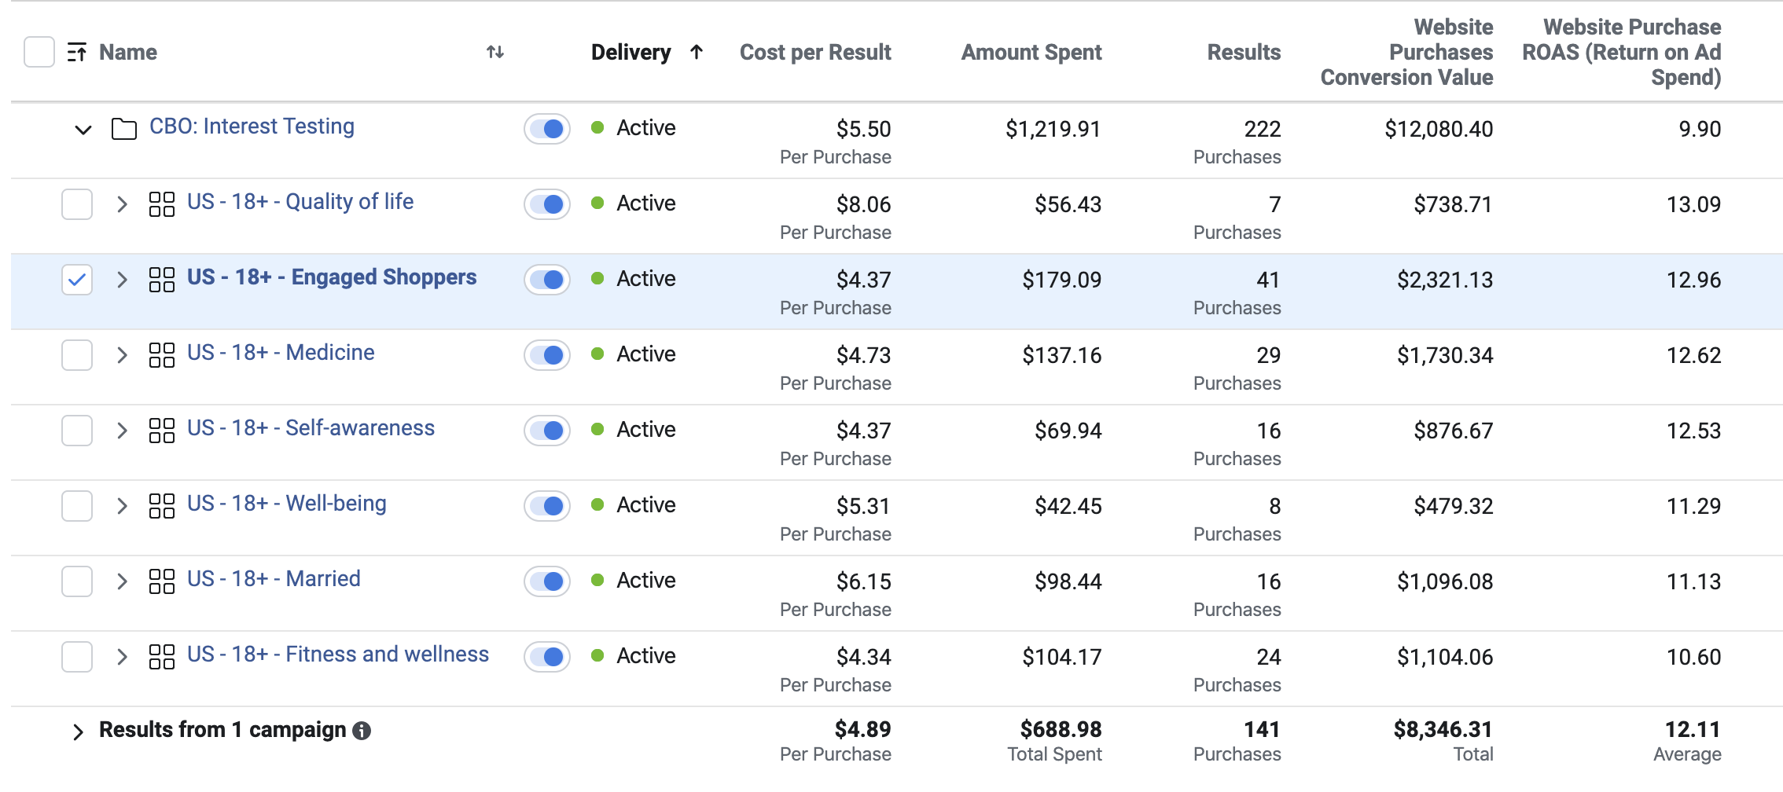
Task: Click the grid icon next to US - 18+ - Married
Action: (x=162, y=580)
